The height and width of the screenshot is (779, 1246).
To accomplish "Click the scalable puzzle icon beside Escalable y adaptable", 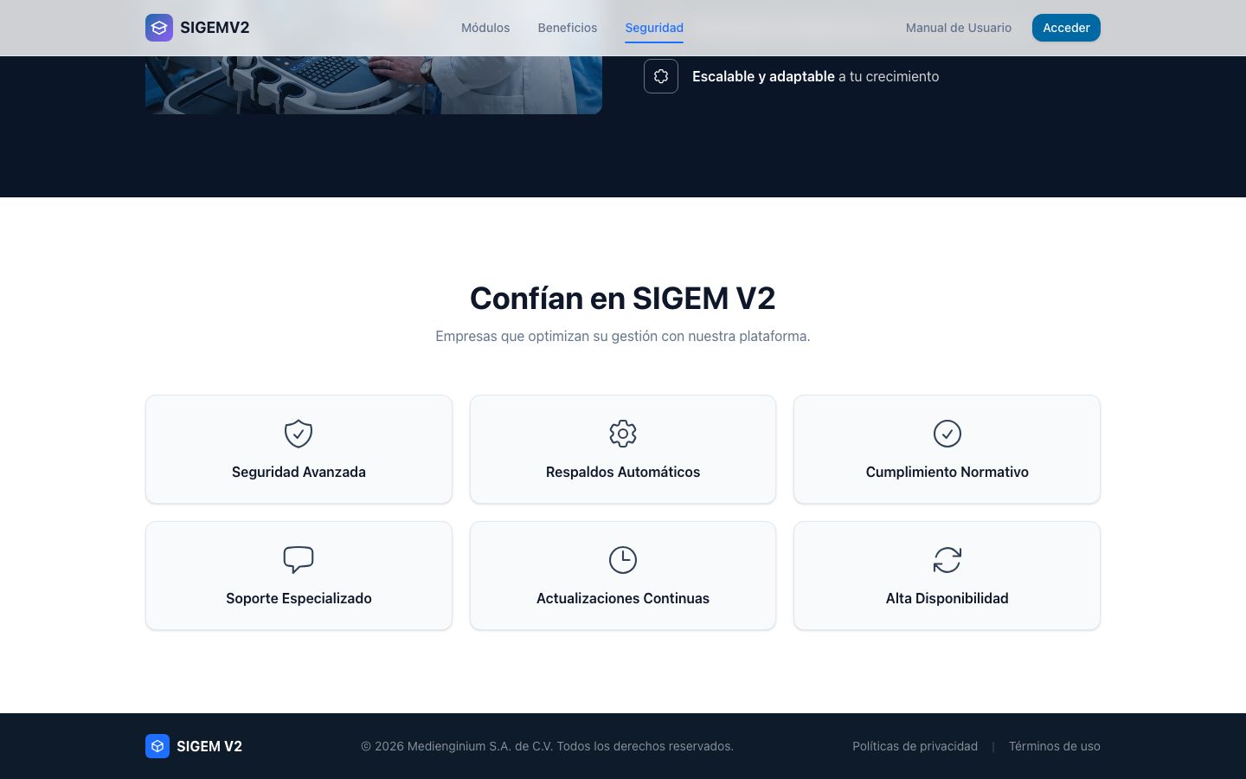I will click(x=661, y=76).
